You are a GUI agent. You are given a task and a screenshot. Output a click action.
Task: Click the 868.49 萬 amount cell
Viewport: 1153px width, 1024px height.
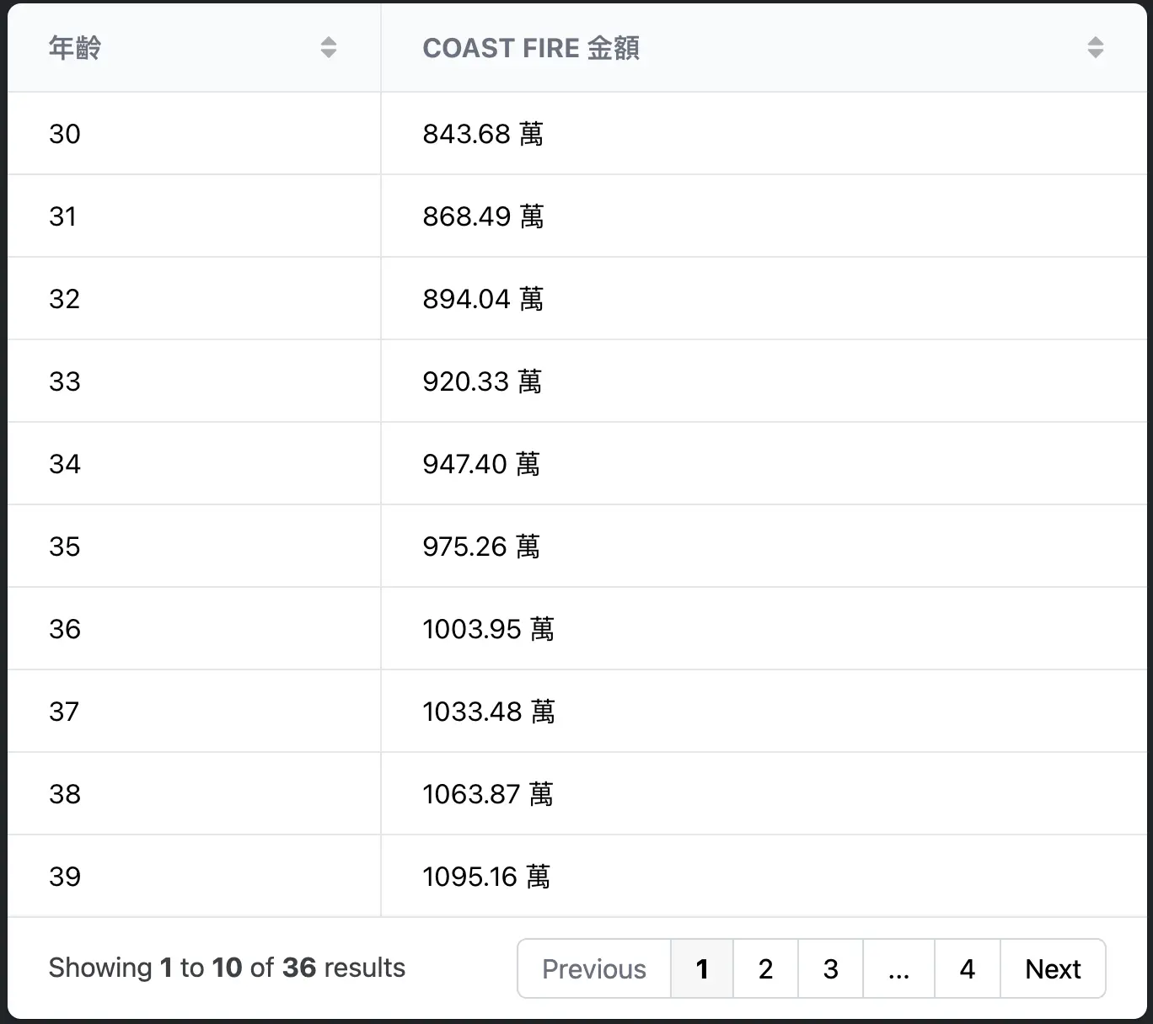pos(483,216)
